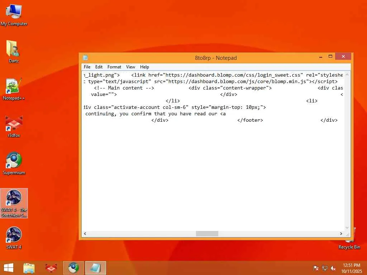Open the Help menu in Notepad
The image size is (367, 275).
pyautogui.click(x=144, y=67)
